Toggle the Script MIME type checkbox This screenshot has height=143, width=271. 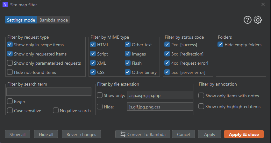(93, 54)
